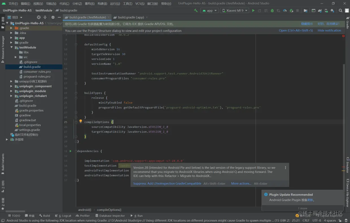Switch to build.gradle (:app) tab
The width and height of the screenshot is (350, 223).
point(131,17)
